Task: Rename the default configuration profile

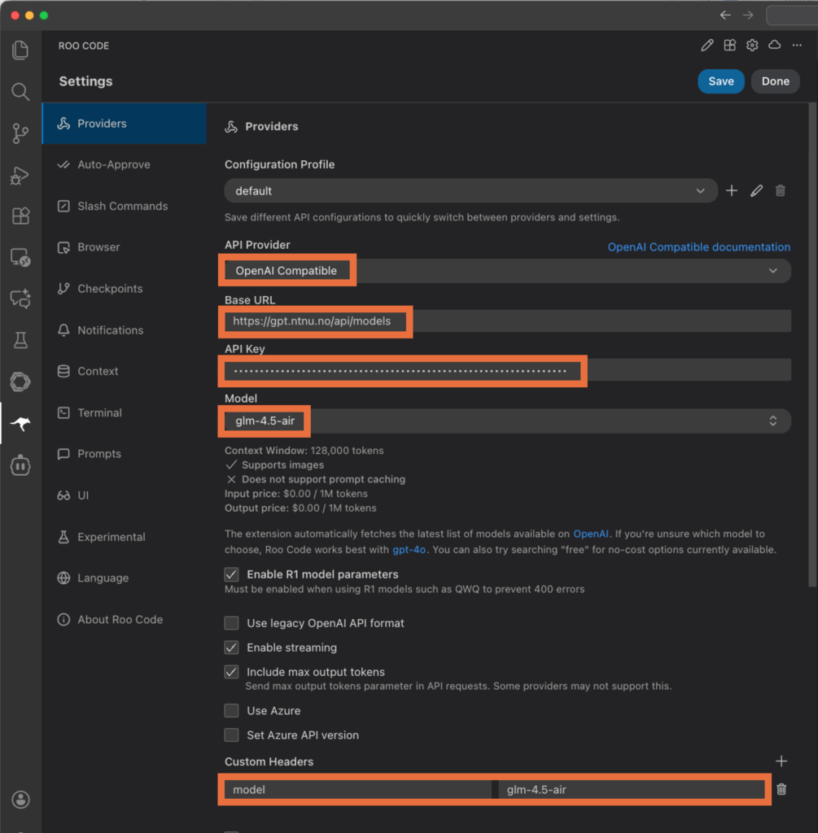Action: coord(757,190)
